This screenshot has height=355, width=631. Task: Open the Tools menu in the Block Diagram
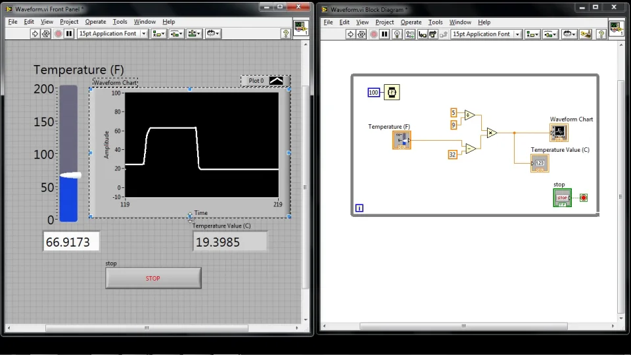[435, 22]
